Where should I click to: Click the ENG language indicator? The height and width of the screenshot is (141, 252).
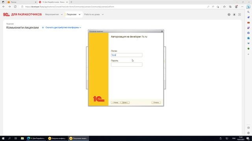click(234, 138)
